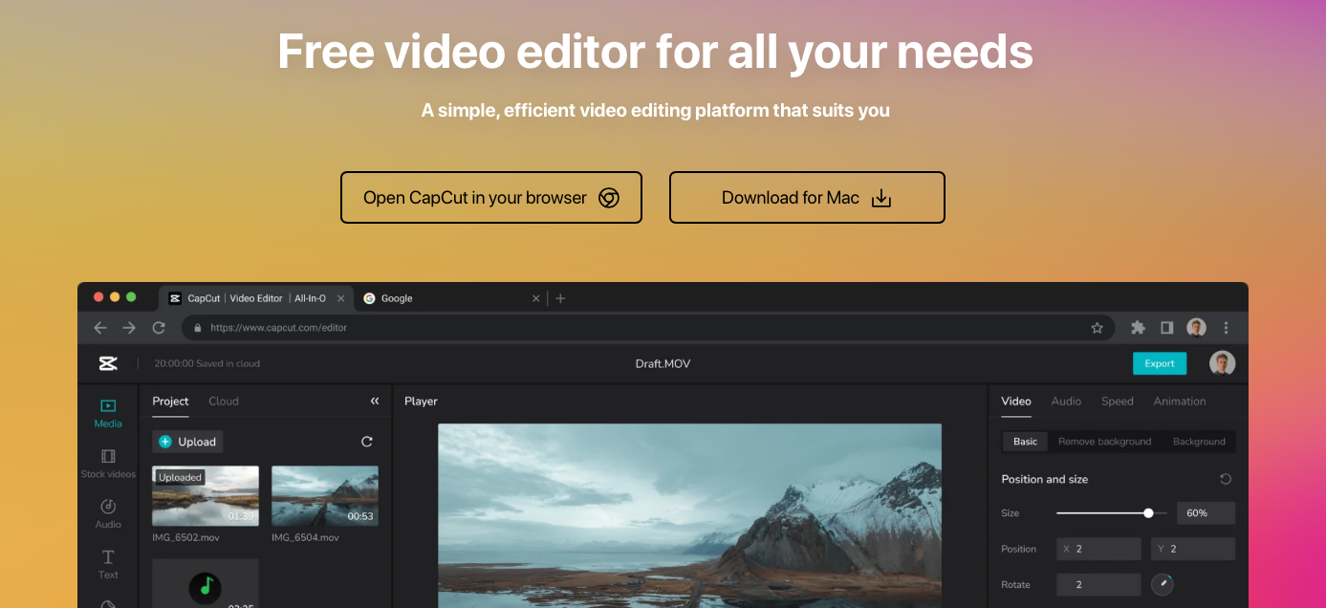This screenshot has height=608, width=1326.
Task: Select the Basic sub-tab
Action: 1025,442
